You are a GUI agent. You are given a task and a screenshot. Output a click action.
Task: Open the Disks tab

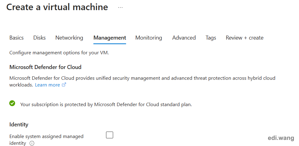pos(39,38)
